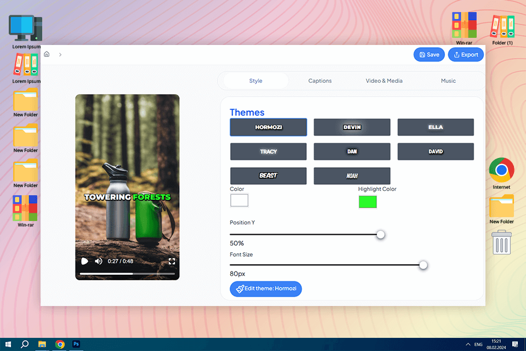Apply the David theme
The width and height of the screenshot is (526, 351).
point(436,151)
